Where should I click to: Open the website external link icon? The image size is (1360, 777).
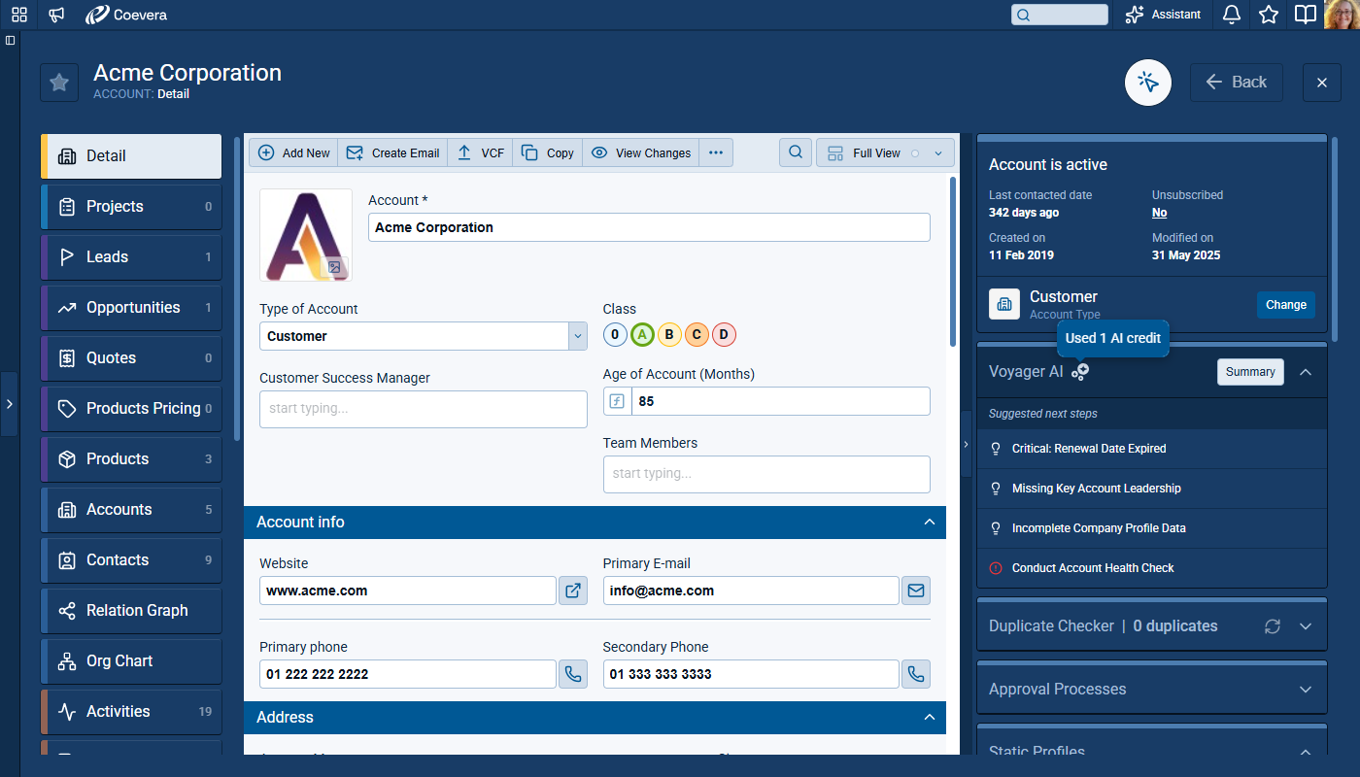[573, 591]
